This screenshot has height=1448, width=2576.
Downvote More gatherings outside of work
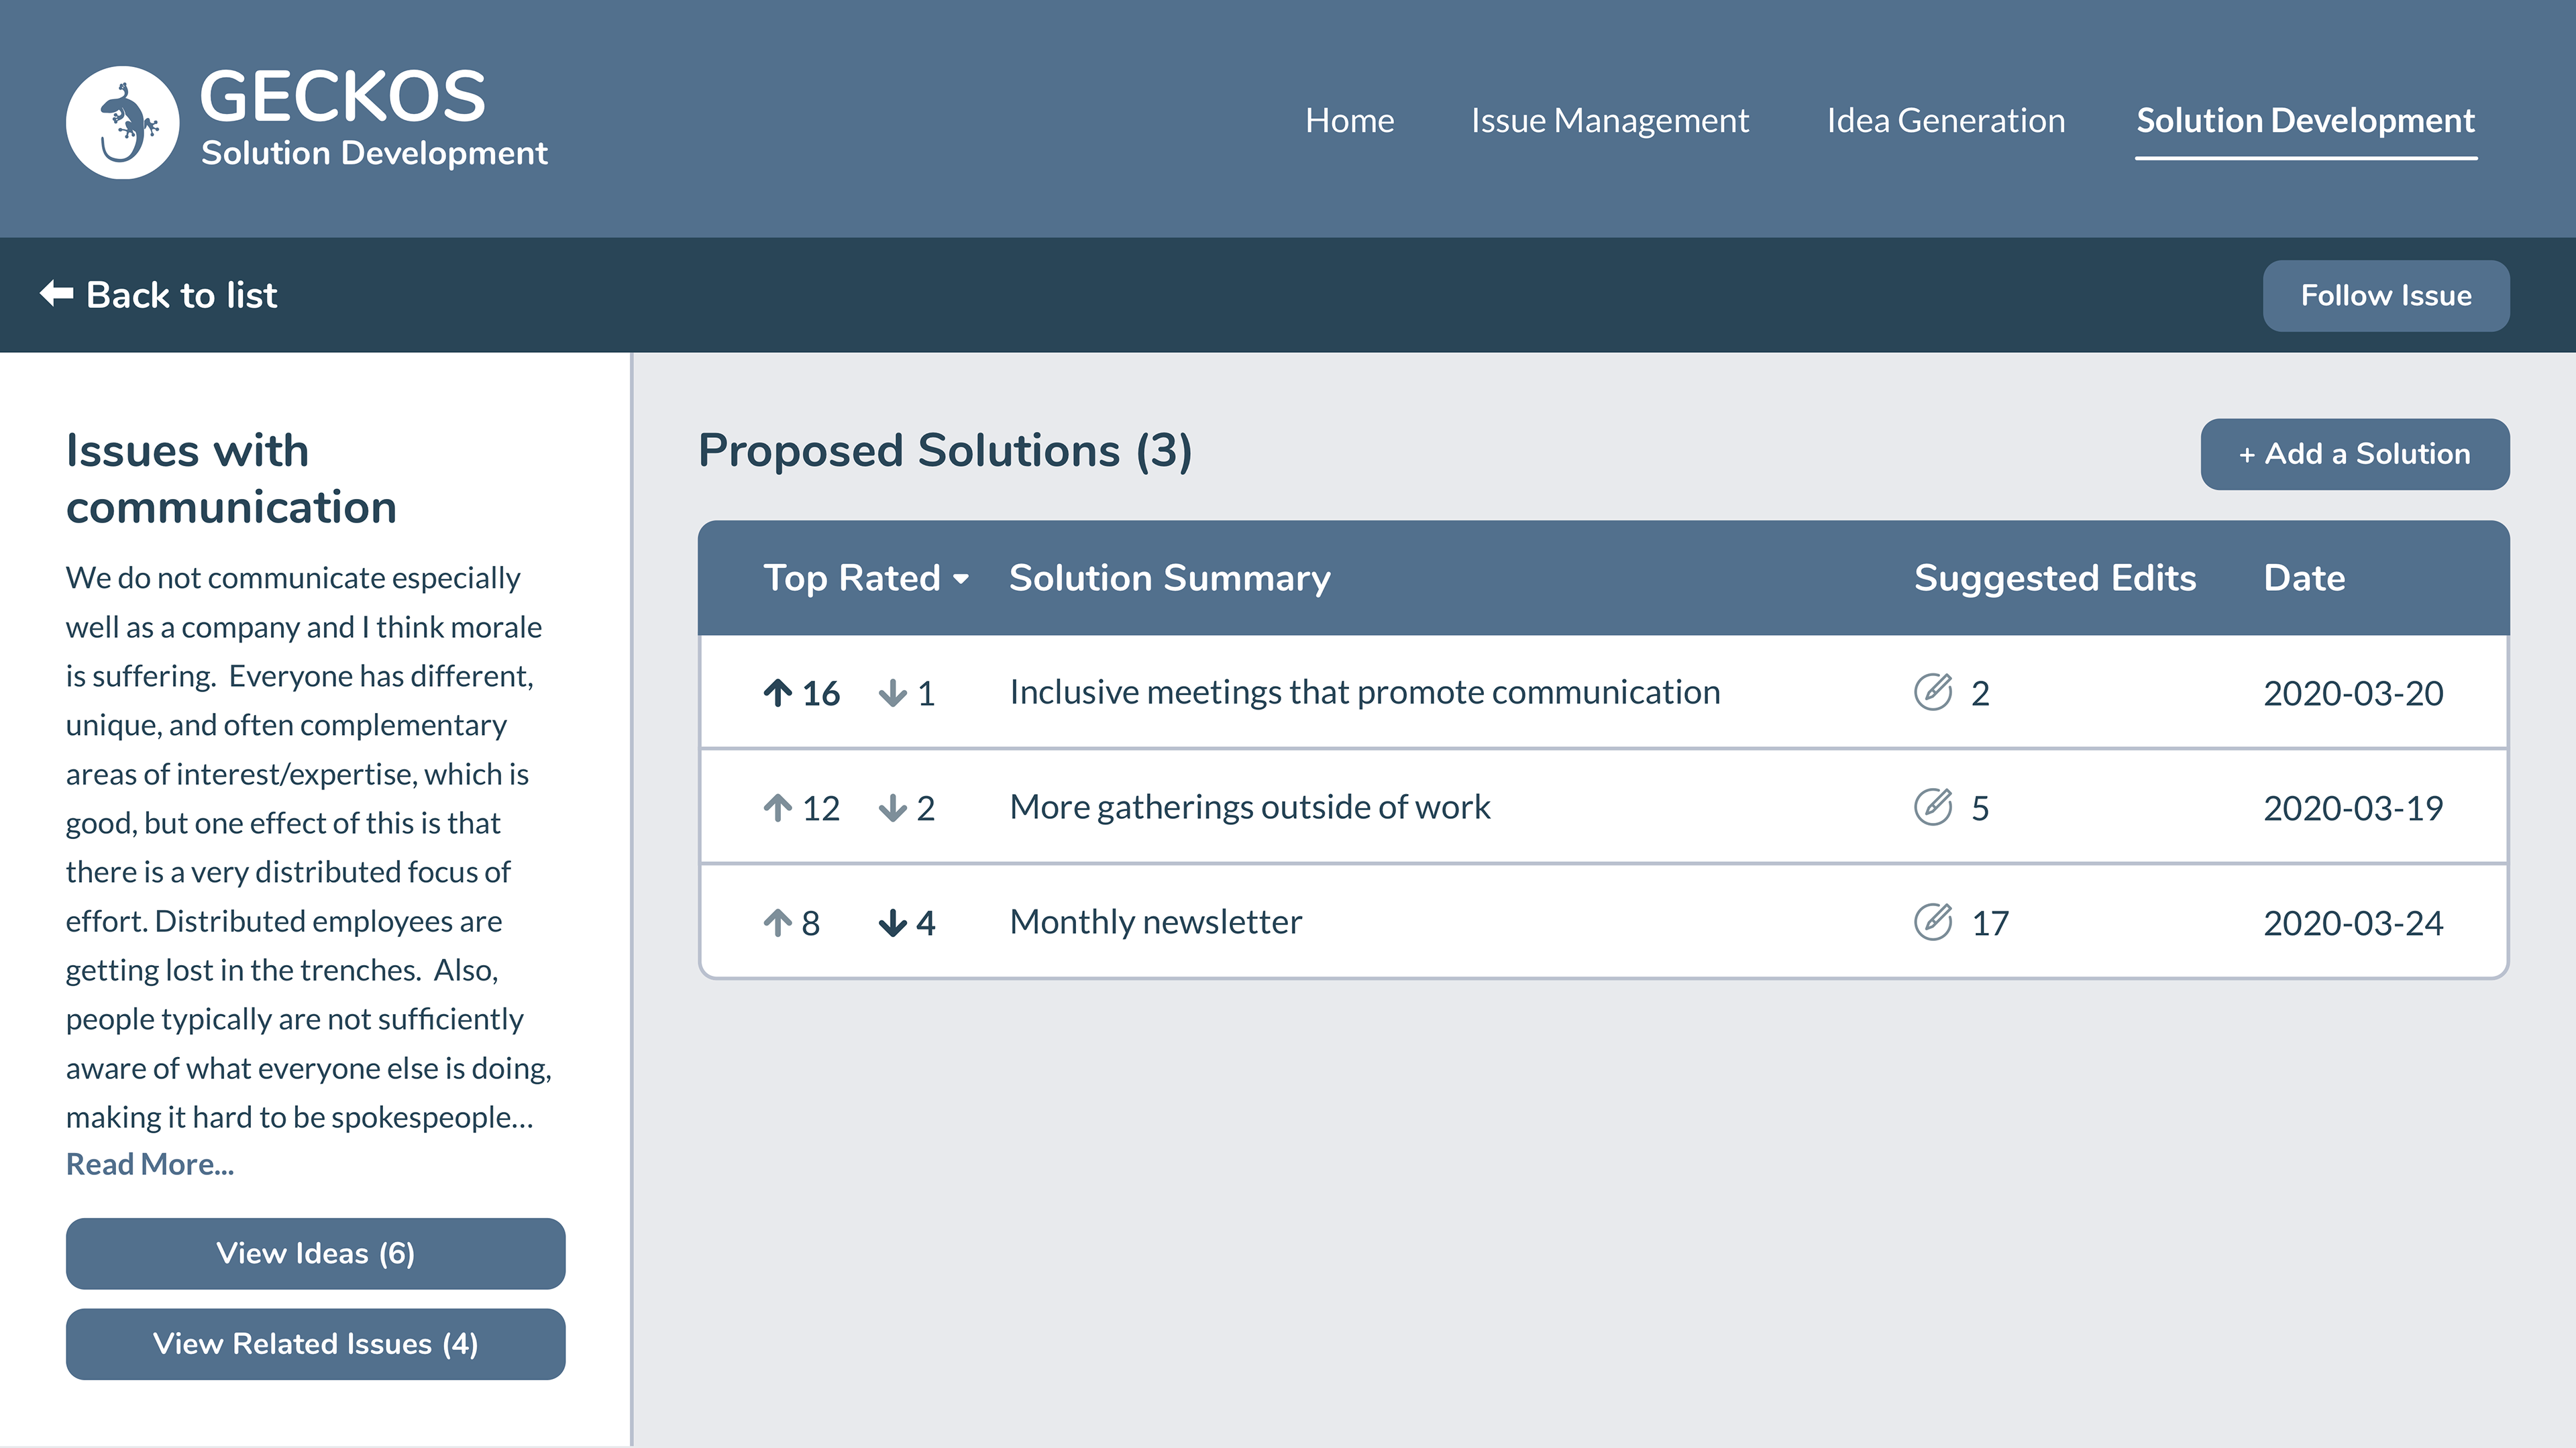[x=892, y=808]
